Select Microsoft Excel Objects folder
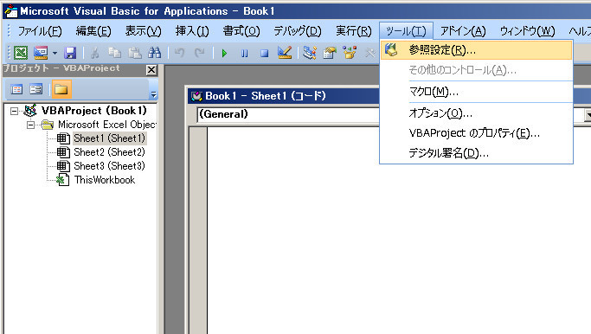The height and width of the screenshot is (334, 591). coord(106,125)
